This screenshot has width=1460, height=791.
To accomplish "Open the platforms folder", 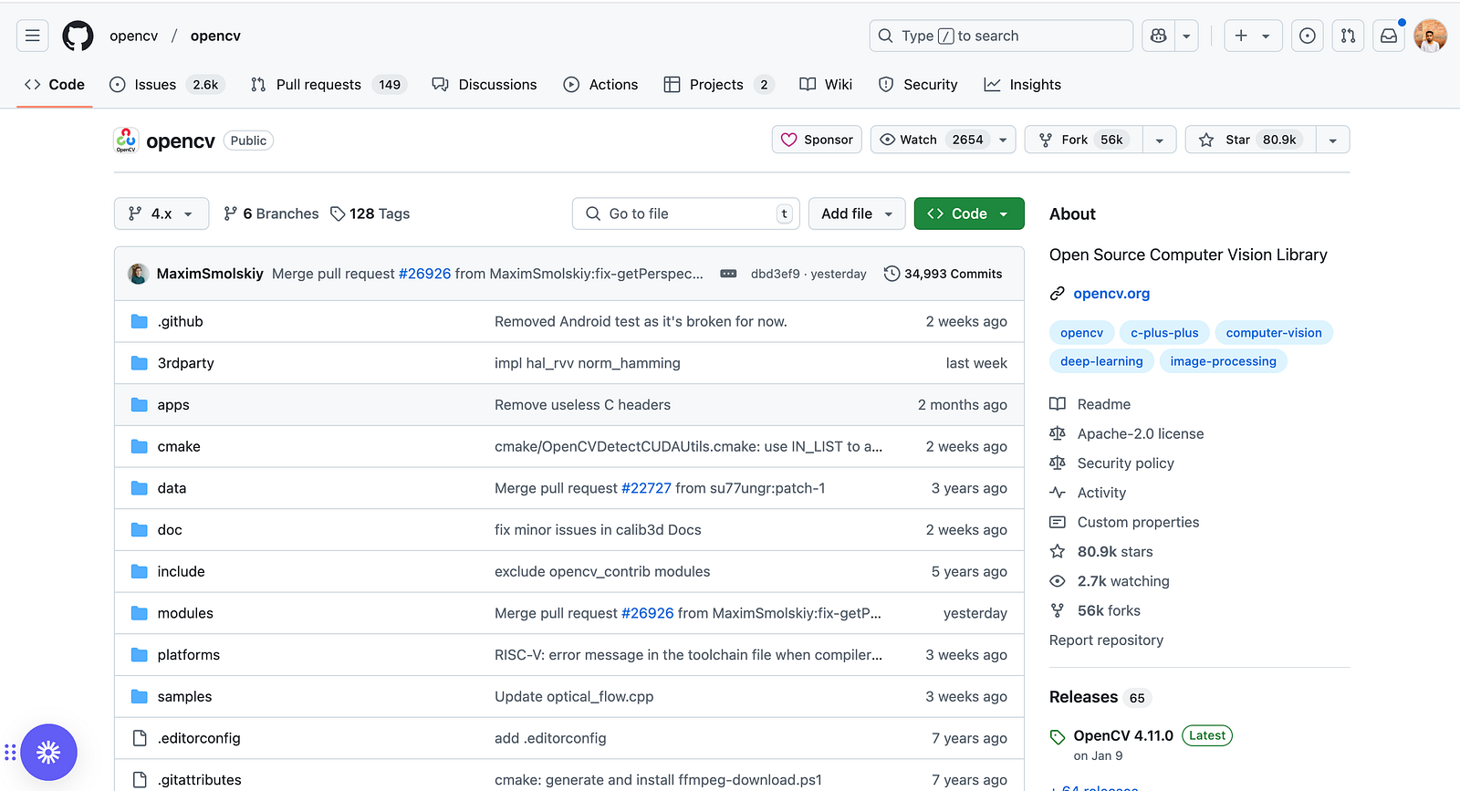I will click(189, 655).
